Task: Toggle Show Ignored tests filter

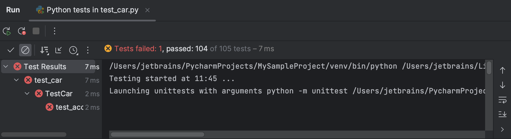Action: click(25, 50)
